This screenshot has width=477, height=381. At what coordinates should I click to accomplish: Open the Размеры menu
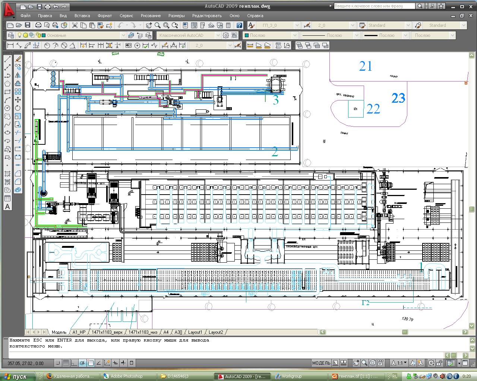tap(176, 16)
